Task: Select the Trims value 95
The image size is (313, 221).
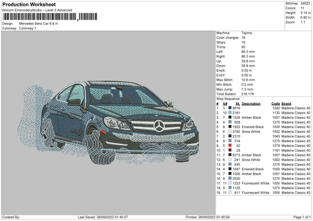Action: [x=243, y=47]
